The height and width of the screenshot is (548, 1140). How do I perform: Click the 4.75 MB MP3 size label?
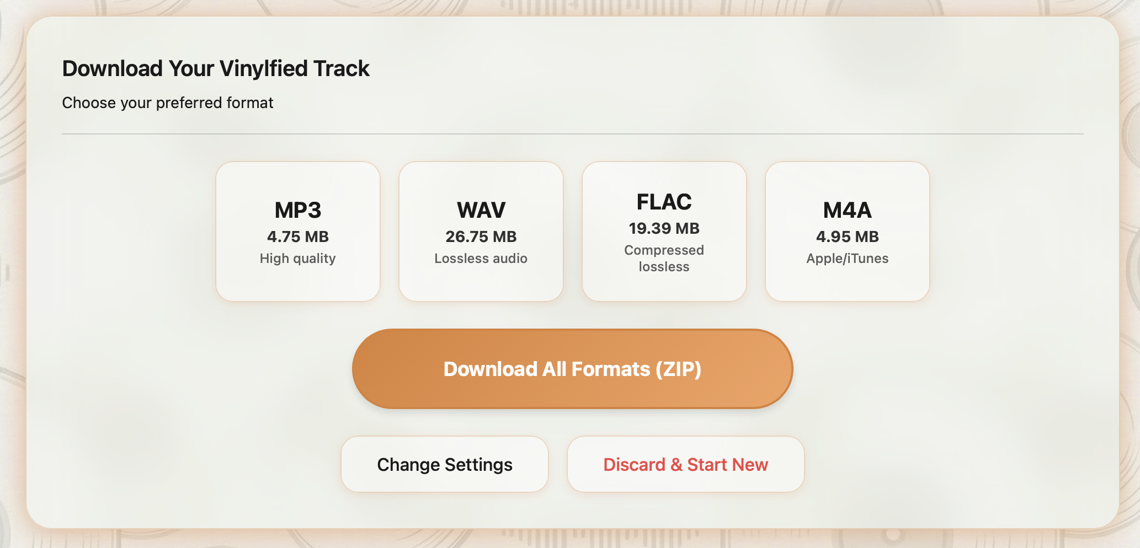pos(297,236)
